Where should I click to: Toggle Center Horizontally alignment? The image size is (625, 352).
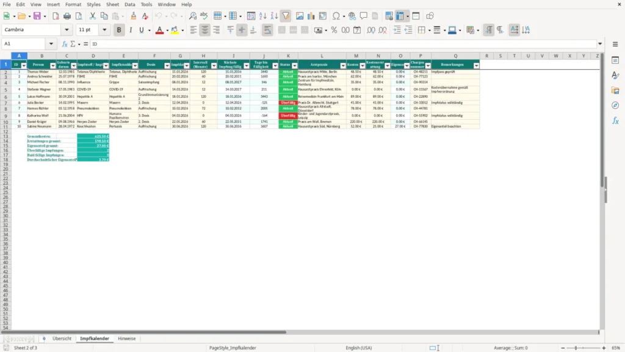pos(205,30)
